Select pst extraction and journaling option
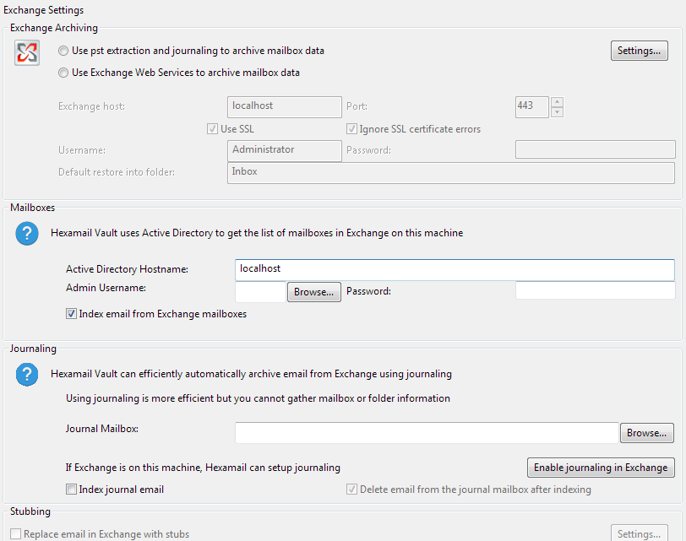Viewport: 686px width, 541px height. (x=63, y=51)
